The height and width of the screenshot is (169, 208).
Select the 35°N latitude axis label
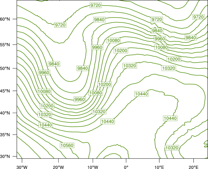click(x=5, y=135)
